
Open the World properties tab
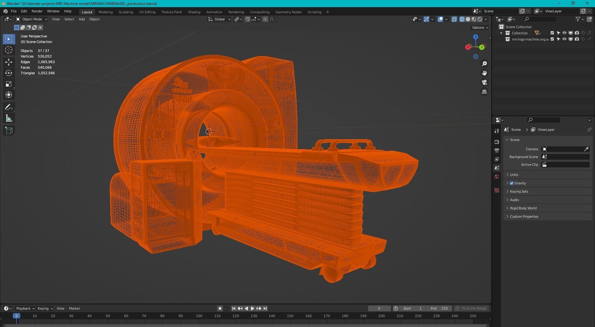(497, 177)
